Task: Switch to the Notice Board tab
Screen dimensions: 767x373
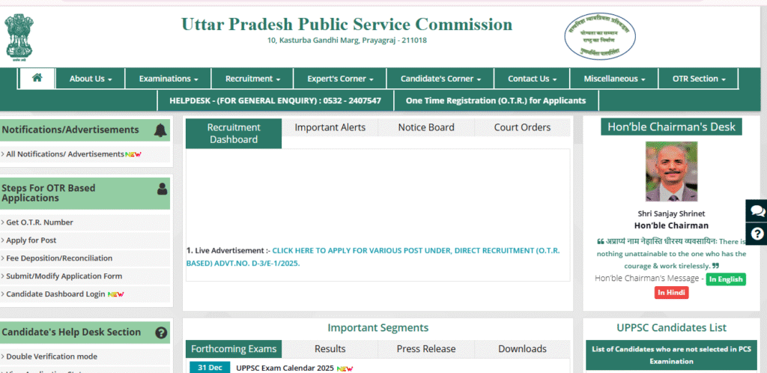Action: tap(426, 127)
